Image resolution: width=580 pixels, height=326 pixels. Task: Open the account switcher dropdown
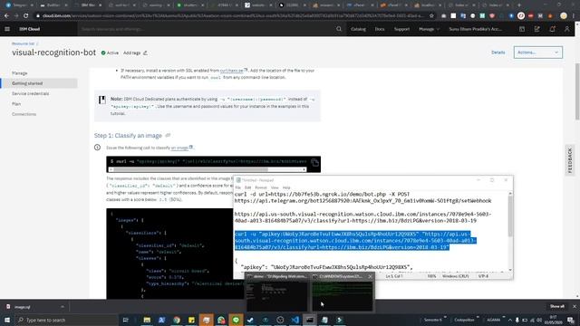point(475,29)
